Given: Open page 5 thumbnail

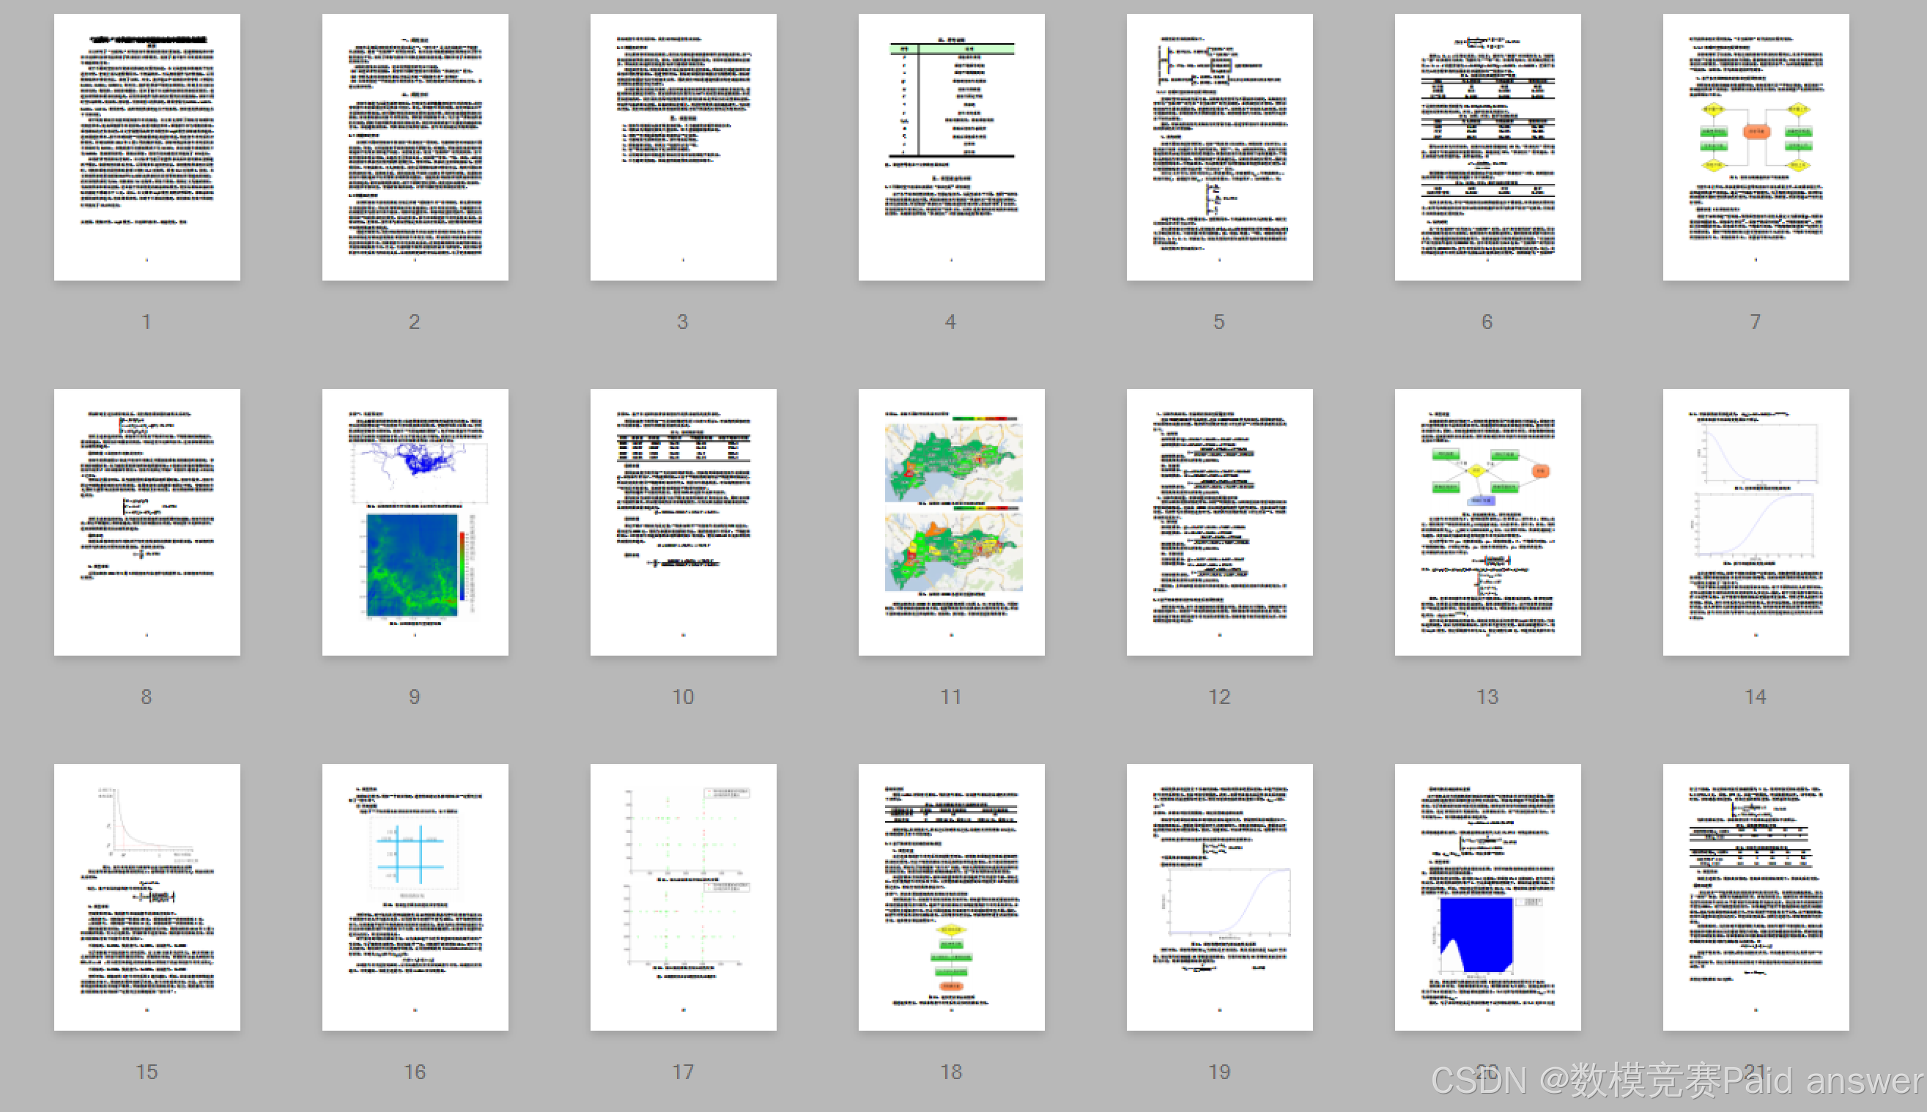Looking at the screenshot, I should coord(1219,147).
